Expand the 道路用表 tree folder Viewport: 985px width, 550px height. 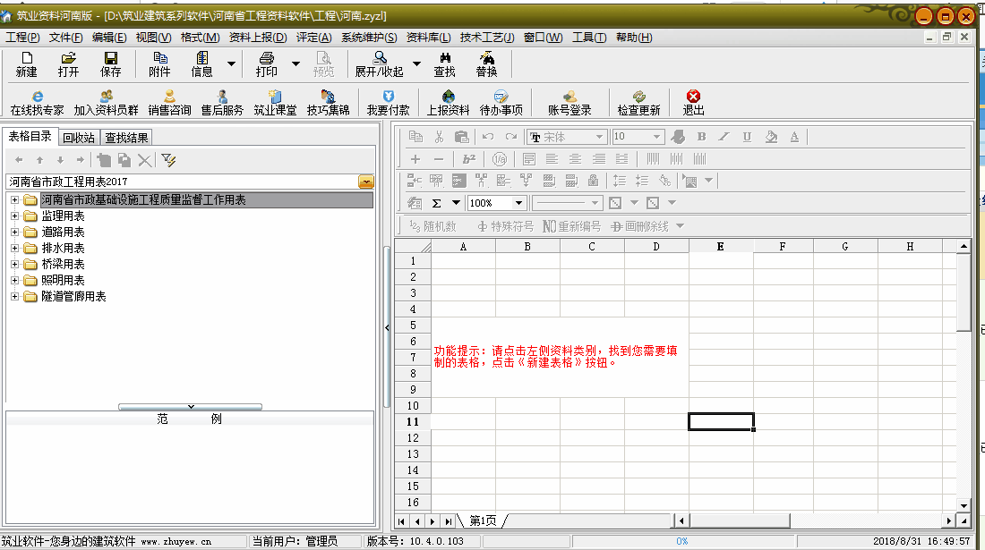(x=14, y=232)
